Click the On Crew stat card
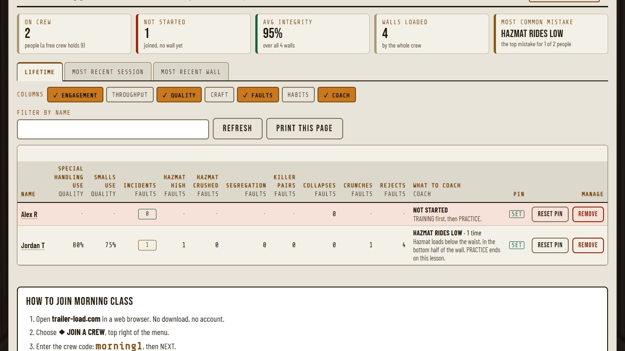 point(74,34)
